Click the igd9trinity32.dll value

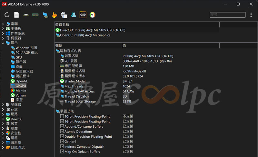point(134,71)
